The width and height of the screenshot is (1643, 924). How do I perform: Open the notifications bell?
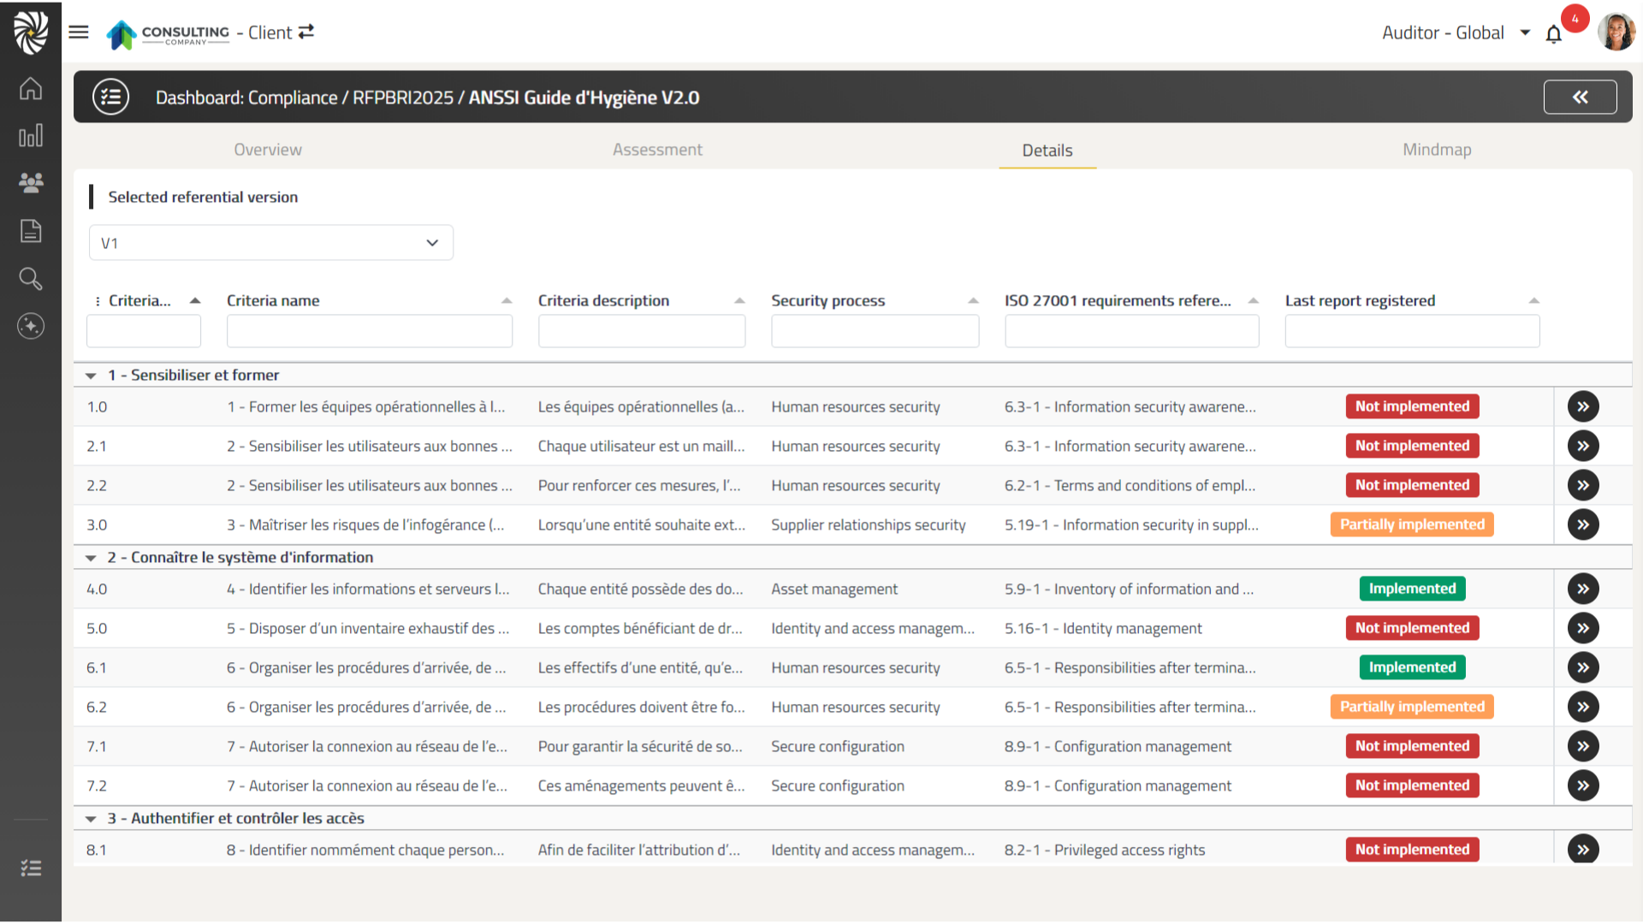(x=1554, y=34)
